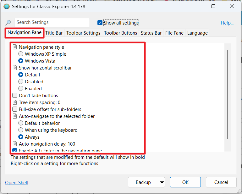Click settings icon beside Show horizontal scrollbar

click(x=15, y=68)
